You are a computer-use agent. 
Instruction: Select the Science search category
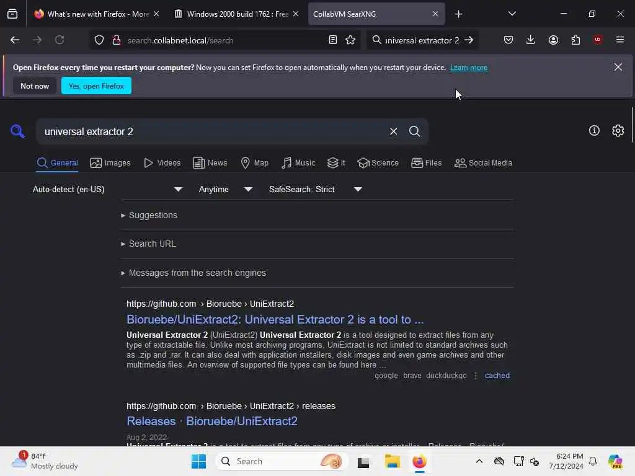pos(378,163)
